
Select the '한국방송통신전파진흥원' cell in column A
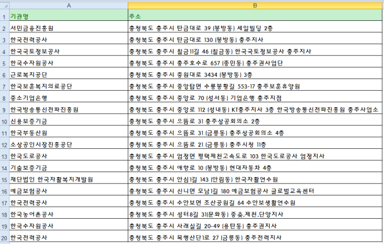click(69, 109)
